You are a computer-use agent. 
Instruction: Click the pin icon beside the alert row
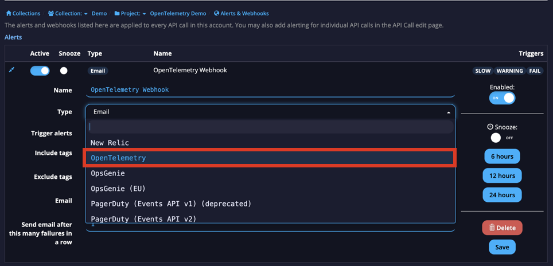(x=11, y=70)
